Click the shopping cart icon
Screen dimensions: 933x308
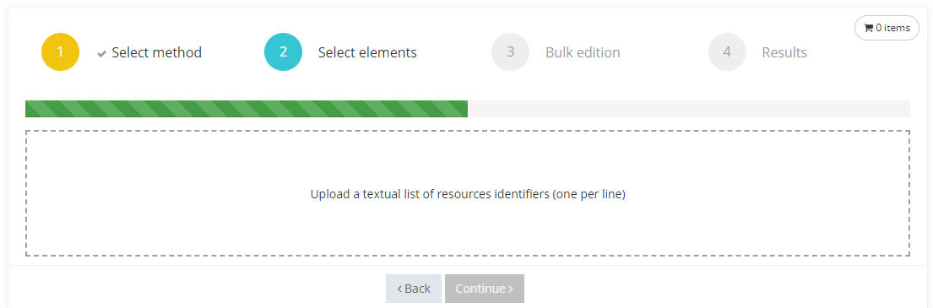point(868,28)
